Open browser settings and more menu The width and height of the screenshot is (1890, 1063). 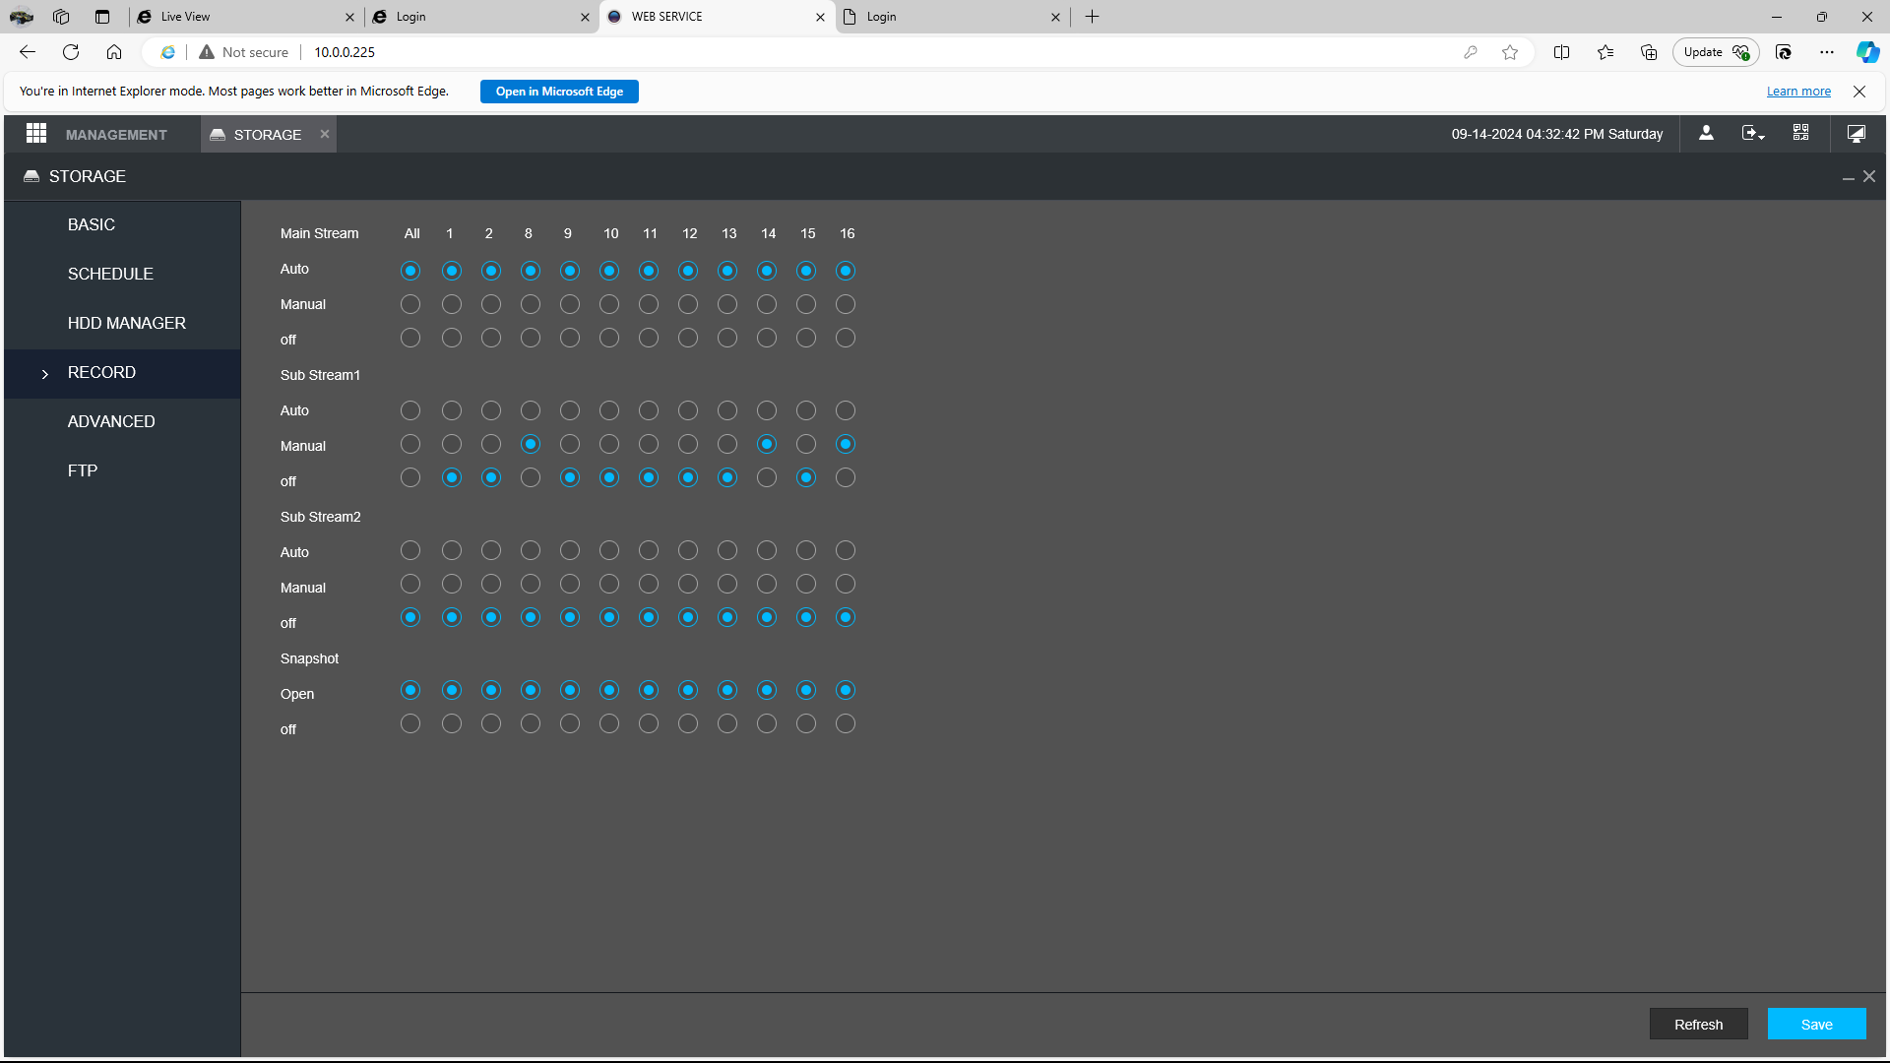click(1827, 52)
